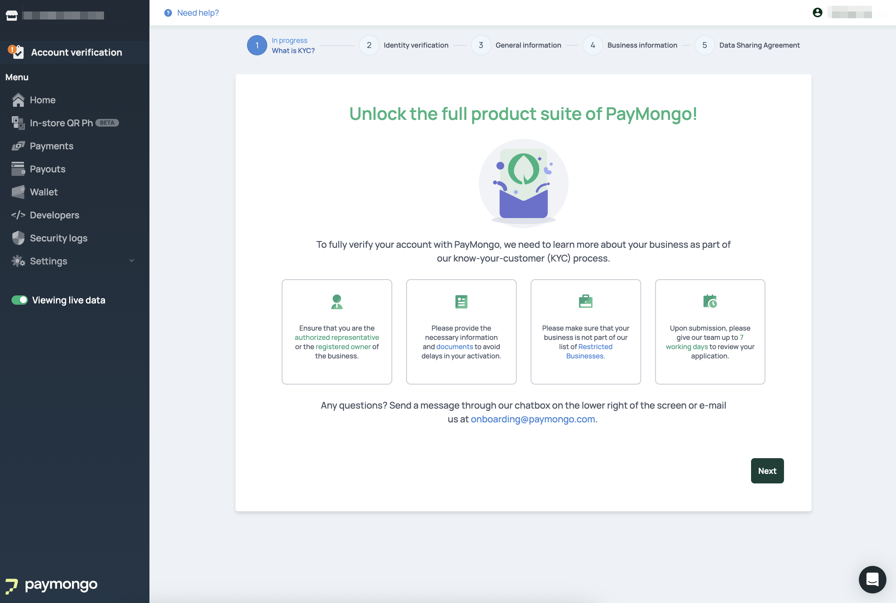Click the Settings gears icon

18,261
